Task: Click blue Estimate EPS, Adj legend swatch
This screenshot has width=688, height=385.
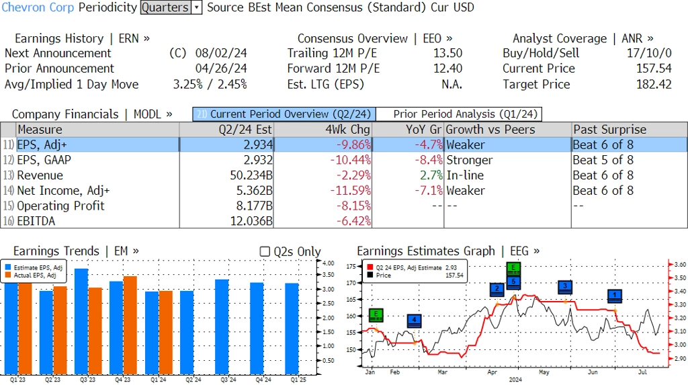Action: 8,267
